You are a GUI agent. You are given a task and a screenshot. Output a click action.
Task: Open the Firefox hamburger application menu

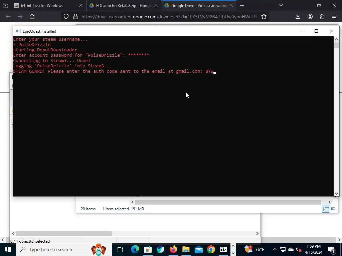(334, 17)
